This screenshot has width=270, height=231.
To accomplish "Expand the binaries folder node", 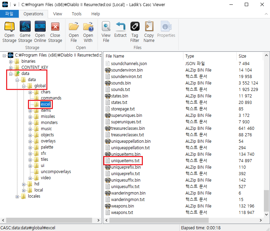I will click(x=11, y=62).
